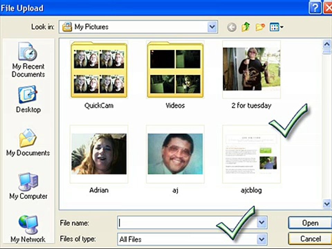Click the QuickCam file name label
Screen dimensions: 332x249
tap(99, 105)
